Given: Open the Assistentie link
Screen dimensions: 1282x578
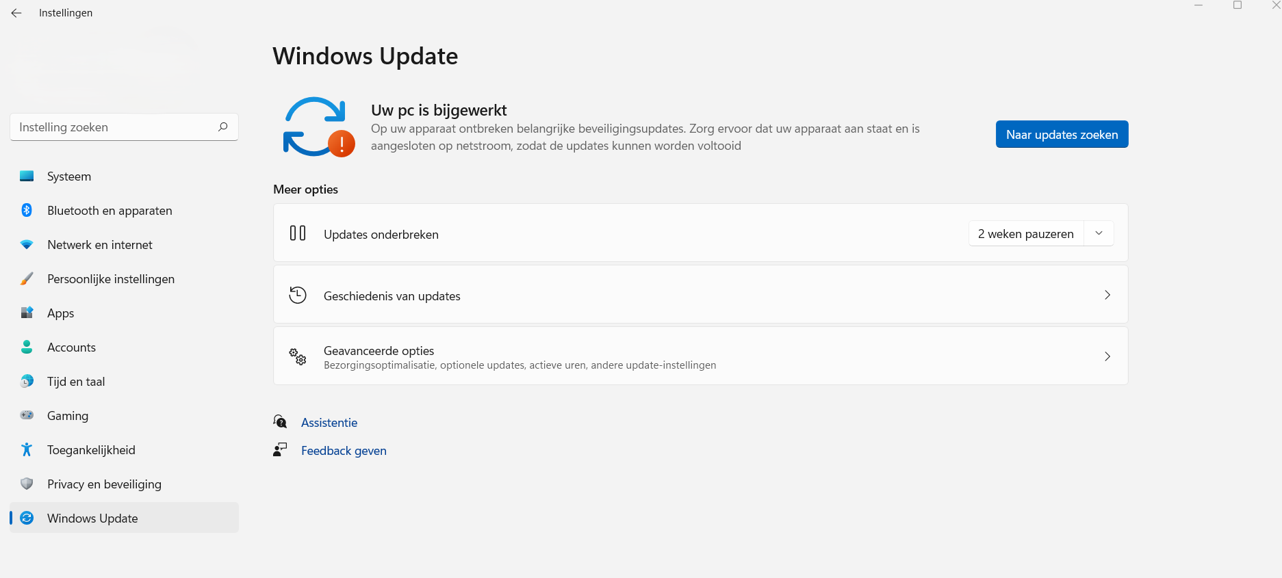Looking at the screenshot, I should (329, 423).
